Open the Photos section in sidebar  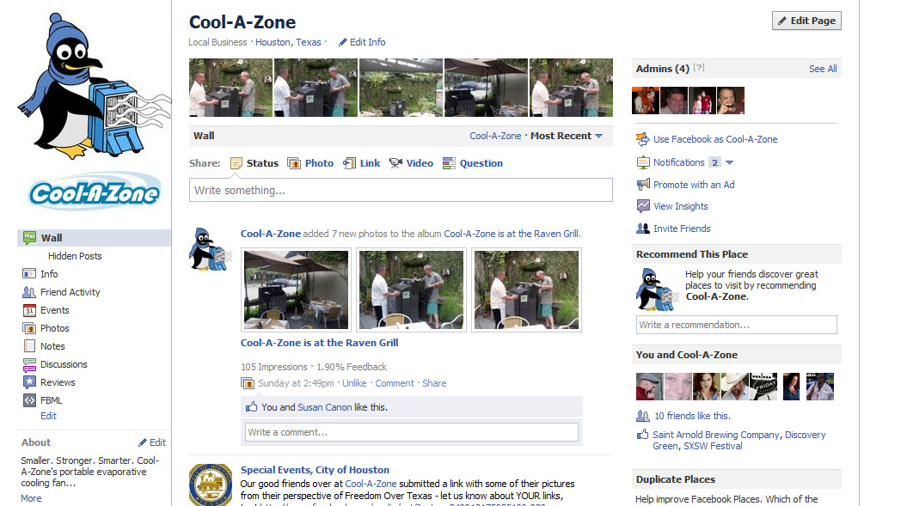[x=54, y=328]
